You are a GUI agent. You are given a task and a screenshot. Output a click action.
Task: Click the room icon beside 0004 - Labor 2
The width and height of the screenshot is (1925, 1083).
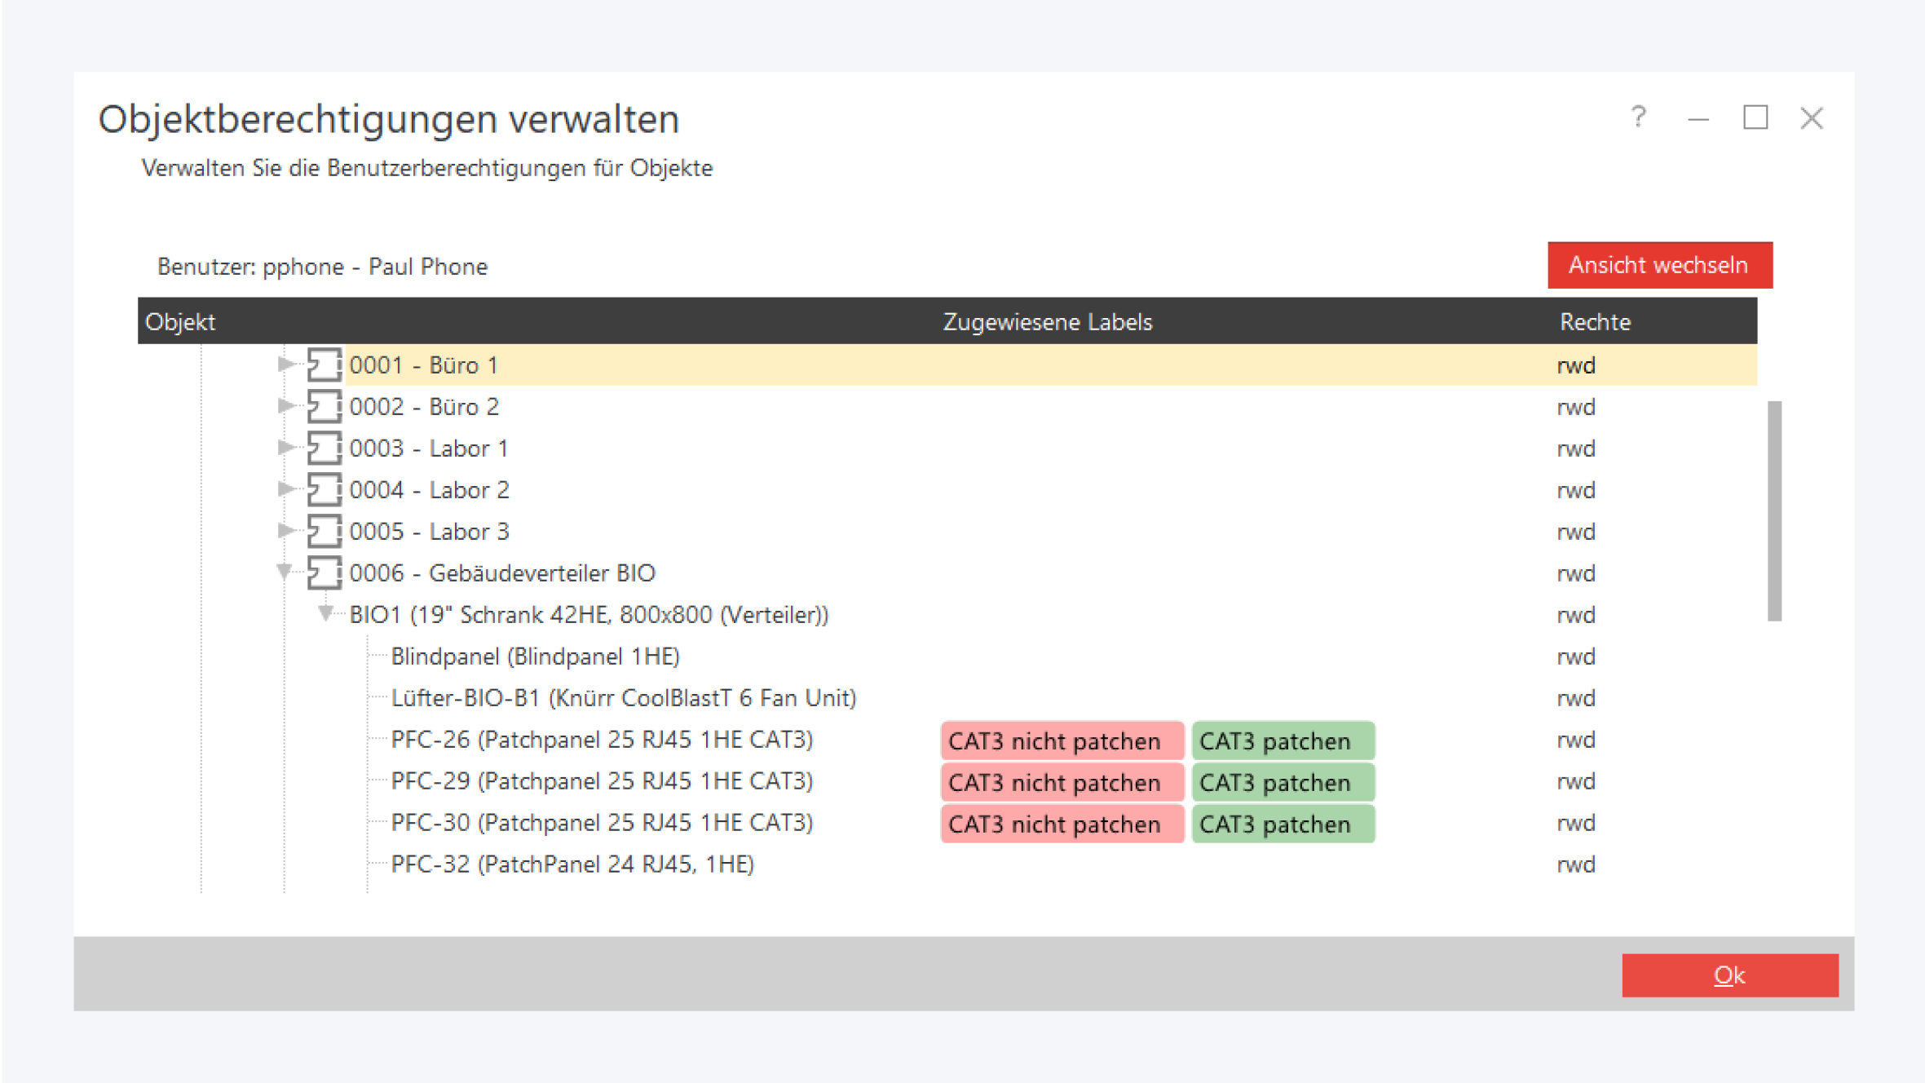coord(324,489)
